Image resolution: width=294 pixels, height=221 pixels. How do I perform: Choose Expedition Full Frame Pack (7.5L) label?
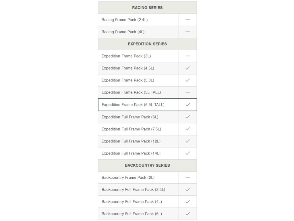(x=131, y=129)
